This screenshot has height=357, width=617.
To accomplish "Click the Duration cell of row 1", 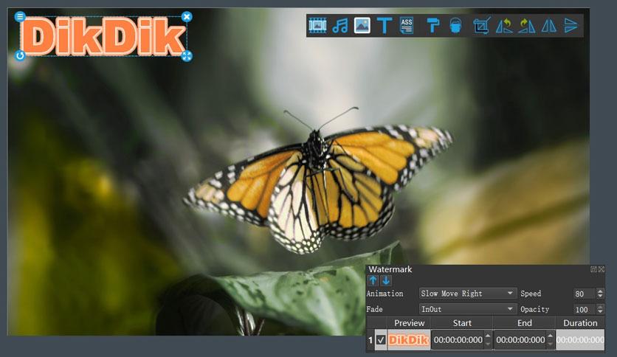I will click(x=580, y=340).
